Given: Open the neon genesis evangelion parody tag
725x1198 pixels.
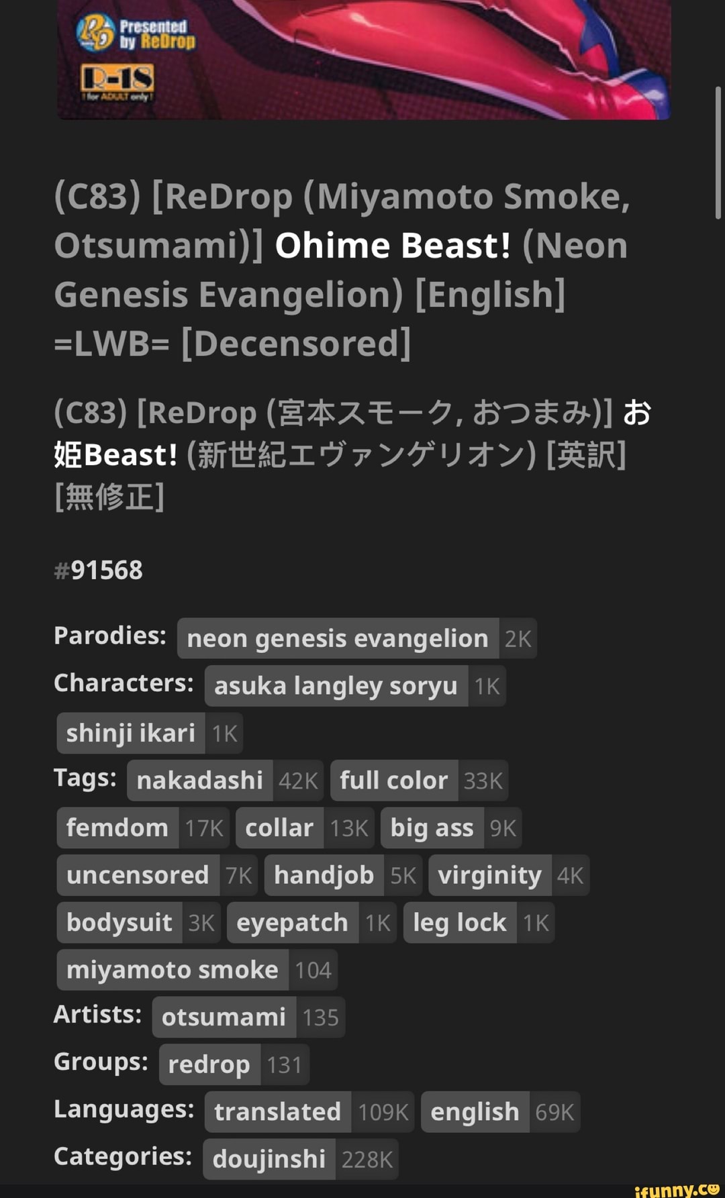Looking at the screenshot, I should [x=336, y=638].
